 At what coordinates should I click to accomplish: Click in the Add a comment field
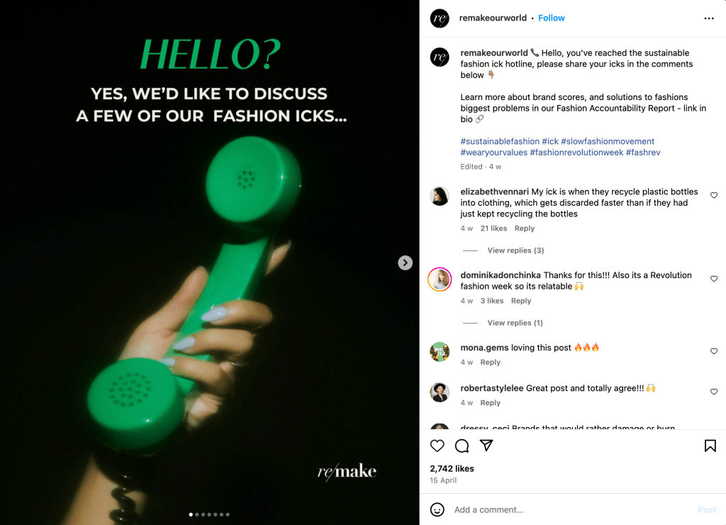click(567, 509)
